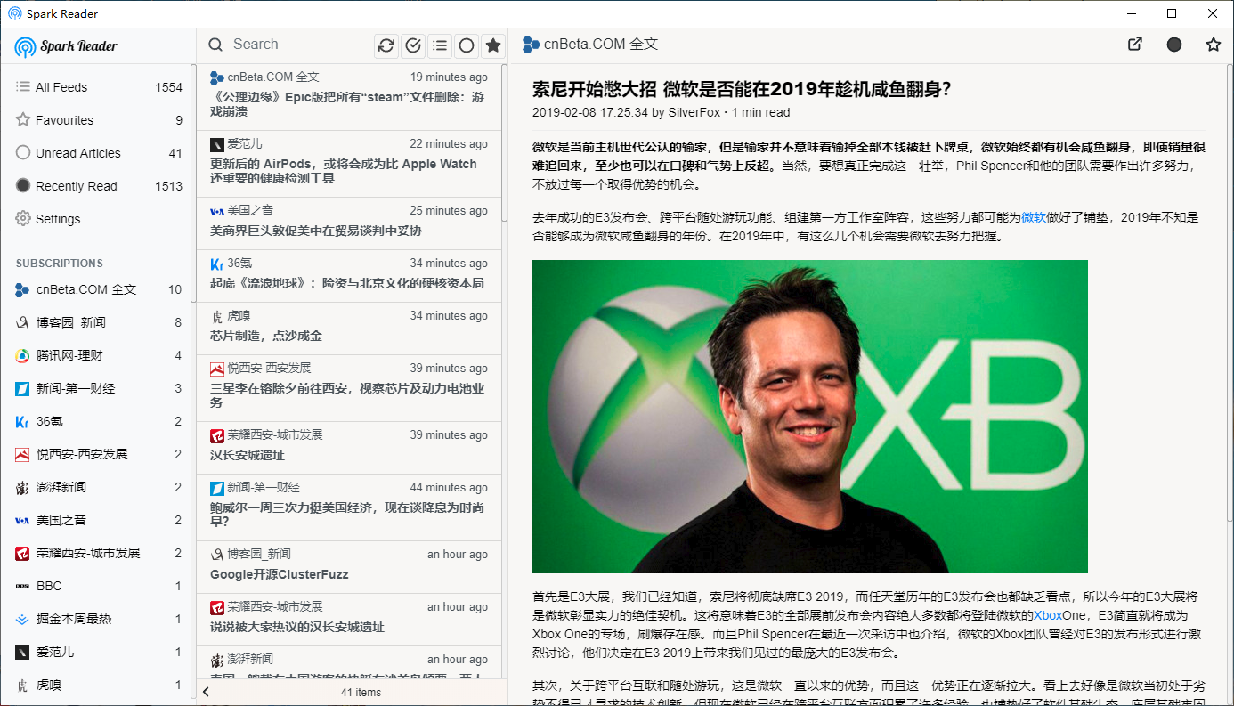Open Settings in sidebar

tap(98, 219)
